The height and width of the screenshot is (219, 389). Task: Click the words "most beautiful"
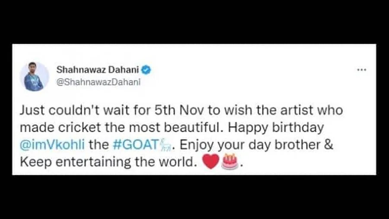pyautogui.click(x=174, y=128)
